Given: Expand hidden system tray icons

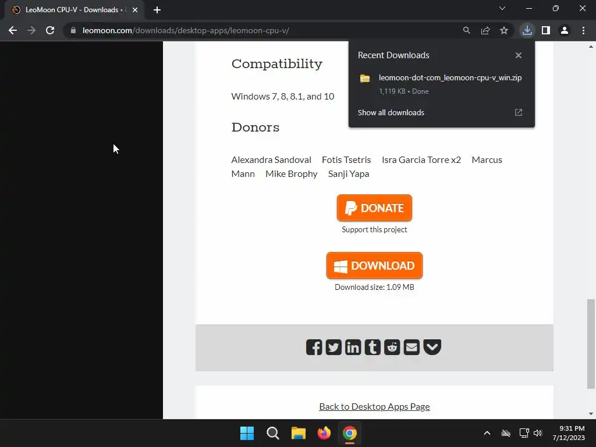Looking at the screenshot, I should pos(487,433).
